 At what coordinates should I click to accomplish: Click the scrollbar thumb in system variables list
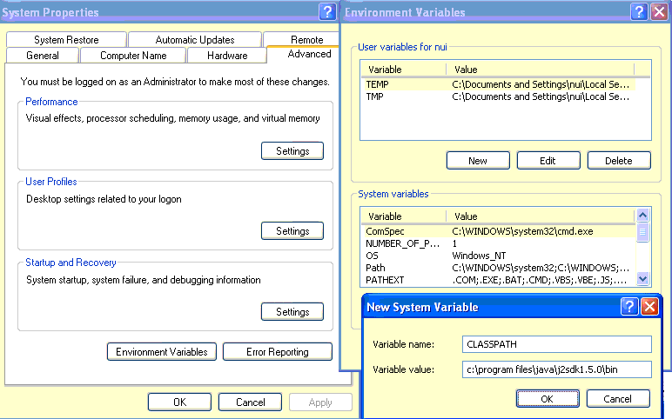point(642,232)
